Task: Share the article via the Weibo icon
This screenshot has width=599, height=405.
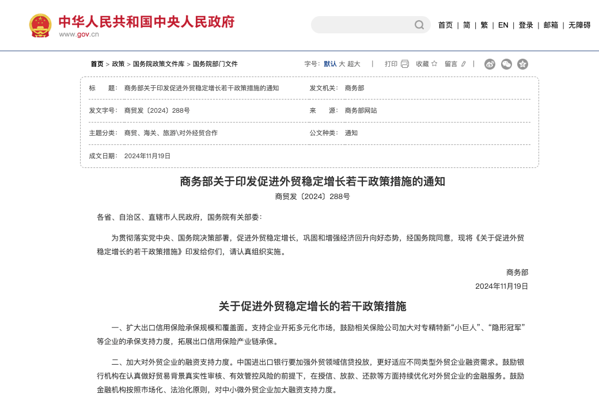Action: click(x=489, y=64)
